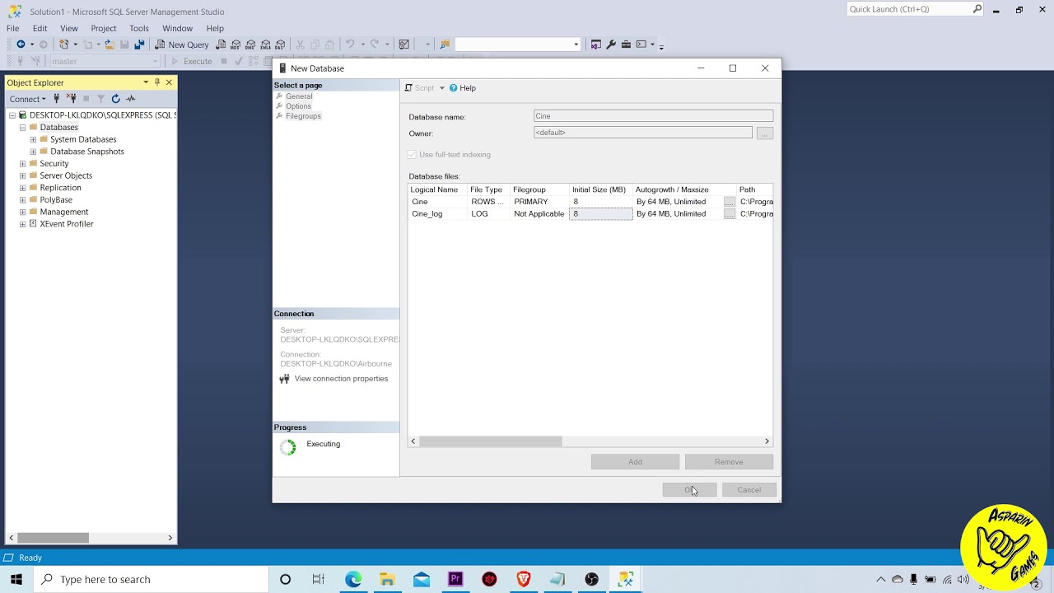Expand the Management node

click(23, 212)
